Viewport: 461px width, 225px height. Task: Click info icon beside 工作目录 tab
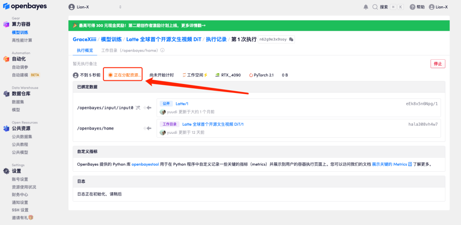(x=162, y=50)
